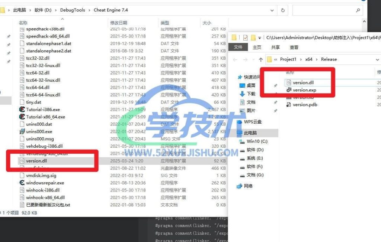Select the windowsrepair.exe file icon
The height and width of the screenshot is (242, 381).
click(x=22, y=183)
